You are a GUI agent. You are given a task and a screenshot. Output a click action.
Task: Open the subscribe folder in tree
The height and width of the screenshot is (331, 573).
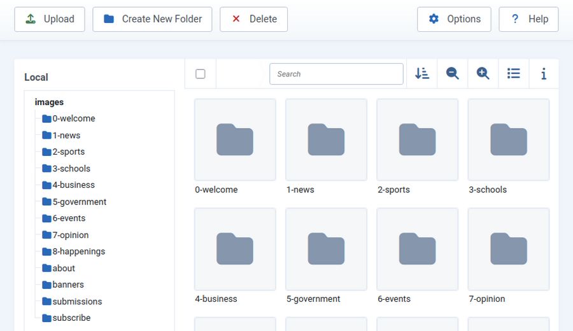[71, 318]
